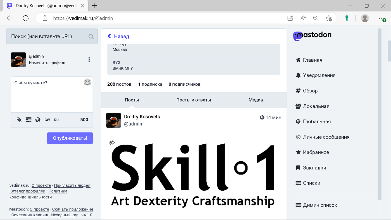Click the compose box О чём думаете?
Image resolution: width=391 pixels, height=220 pixels.
(52, 95)
